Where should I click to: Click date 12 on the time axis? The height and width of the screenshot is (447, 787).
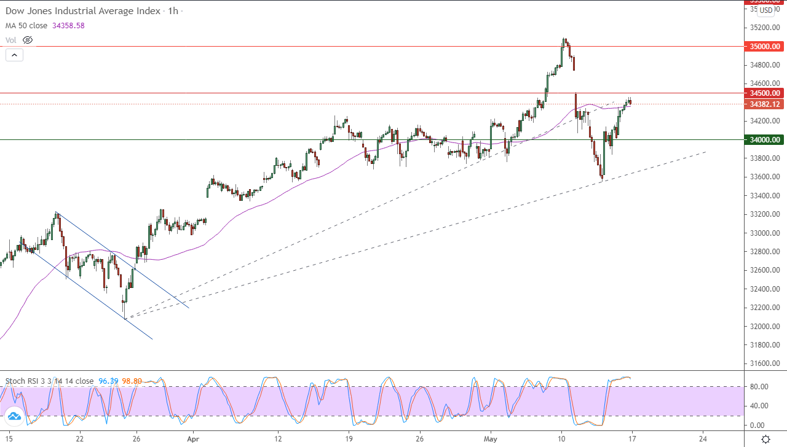coord(278,439)
